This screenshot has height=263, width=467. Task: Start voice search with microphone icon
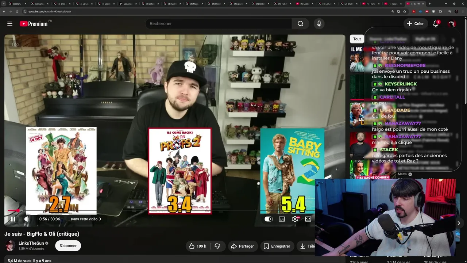click(x=319, y=24)
